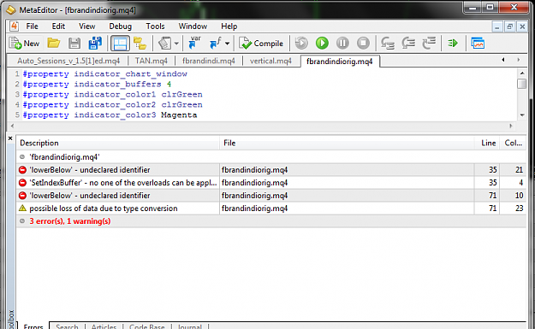Click code line 5 indicator_color3 Magenta

[x=110, y=115]
